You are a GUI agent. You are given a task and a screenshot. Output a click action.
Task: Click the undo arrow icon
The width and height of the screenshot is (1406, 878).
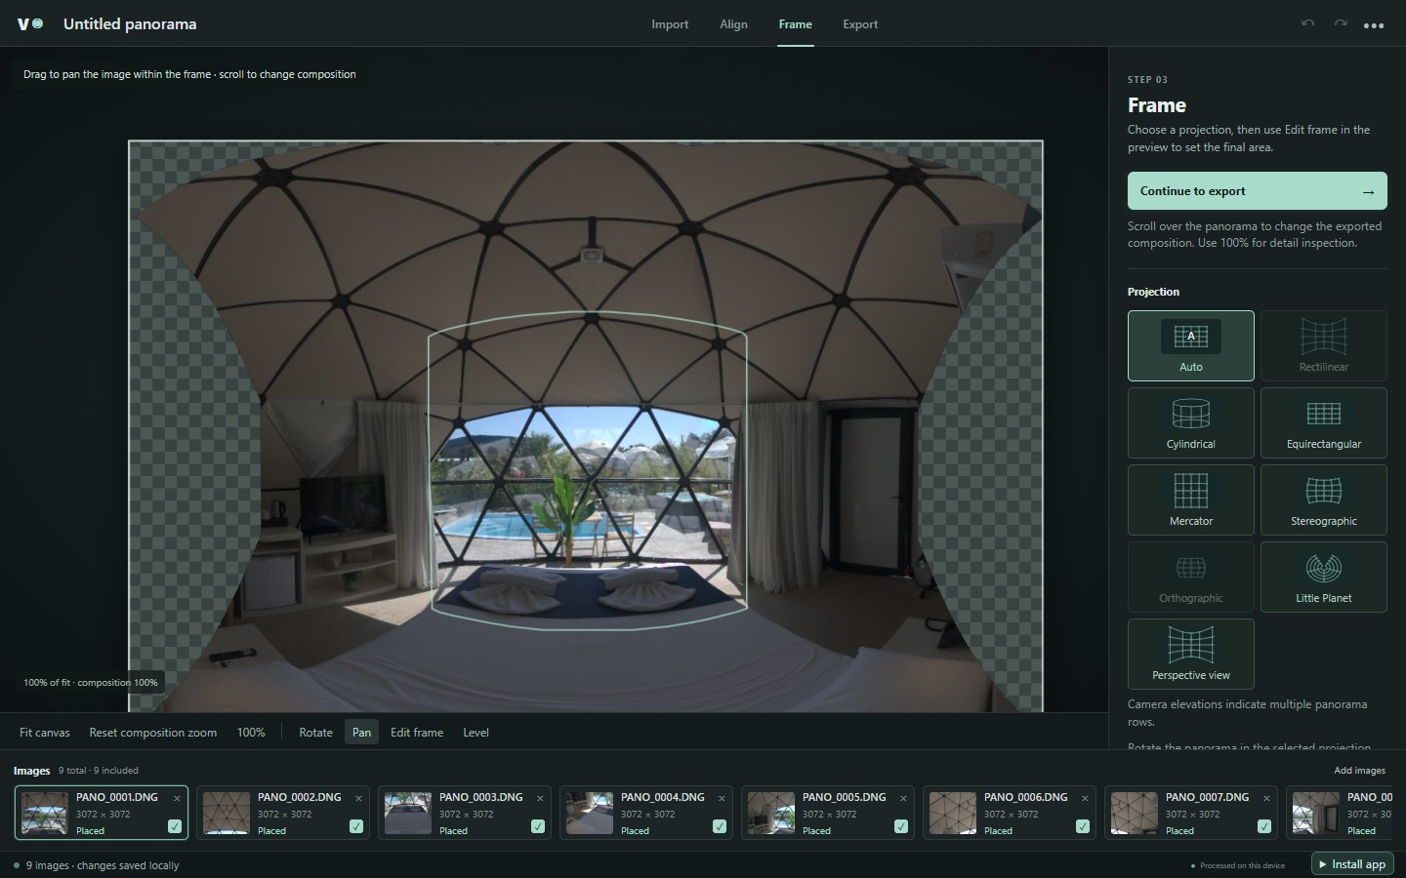pyautogui.click(x=1307, y=23)
